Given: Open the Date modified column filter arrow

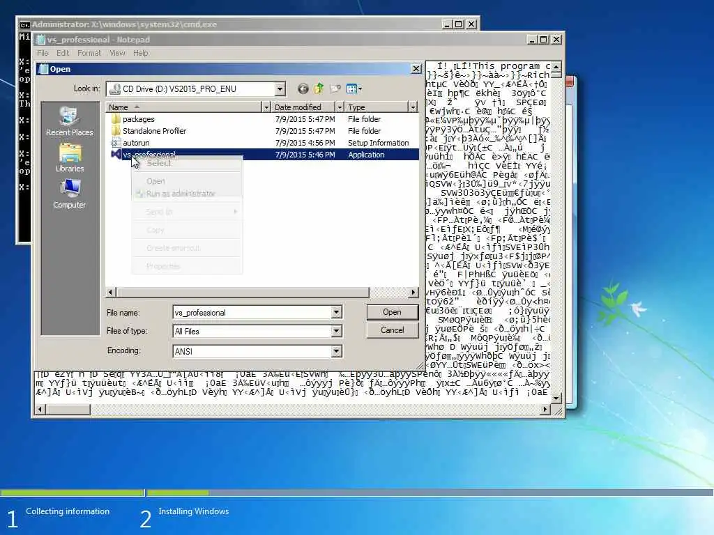Looking at the screenshot, I should (340, 107).
